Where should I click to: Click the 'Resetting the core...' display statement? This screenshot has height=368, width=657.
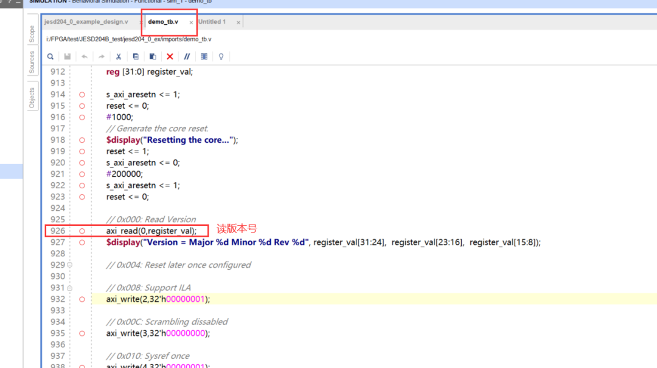click(x=172, y=140)
